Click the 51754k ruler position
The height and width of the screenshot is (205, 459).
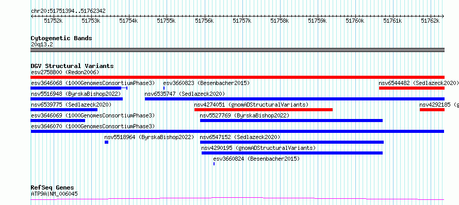coord(129,21)
